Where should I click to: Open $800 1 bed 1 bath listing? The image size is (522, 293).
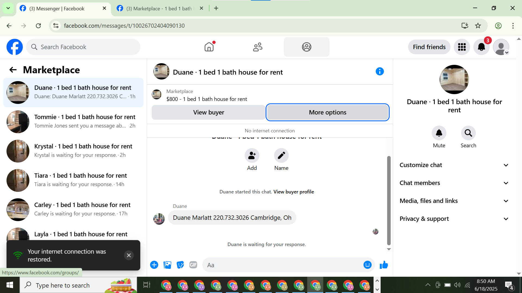tap(207, 99)
